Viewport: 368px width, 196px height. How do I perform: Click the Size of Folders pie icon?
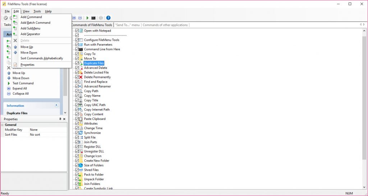[81, 165]
